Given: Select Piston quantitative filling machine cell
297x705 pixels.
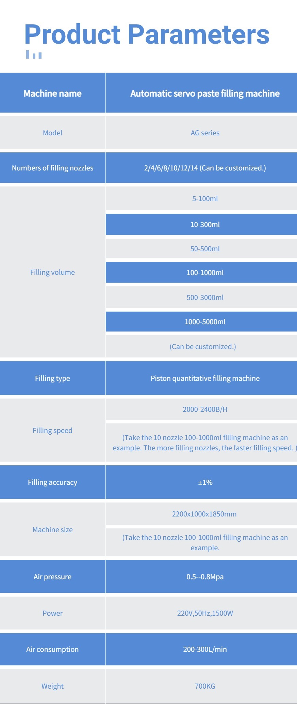Looking at the screenshot, I should tap(201, 378).
